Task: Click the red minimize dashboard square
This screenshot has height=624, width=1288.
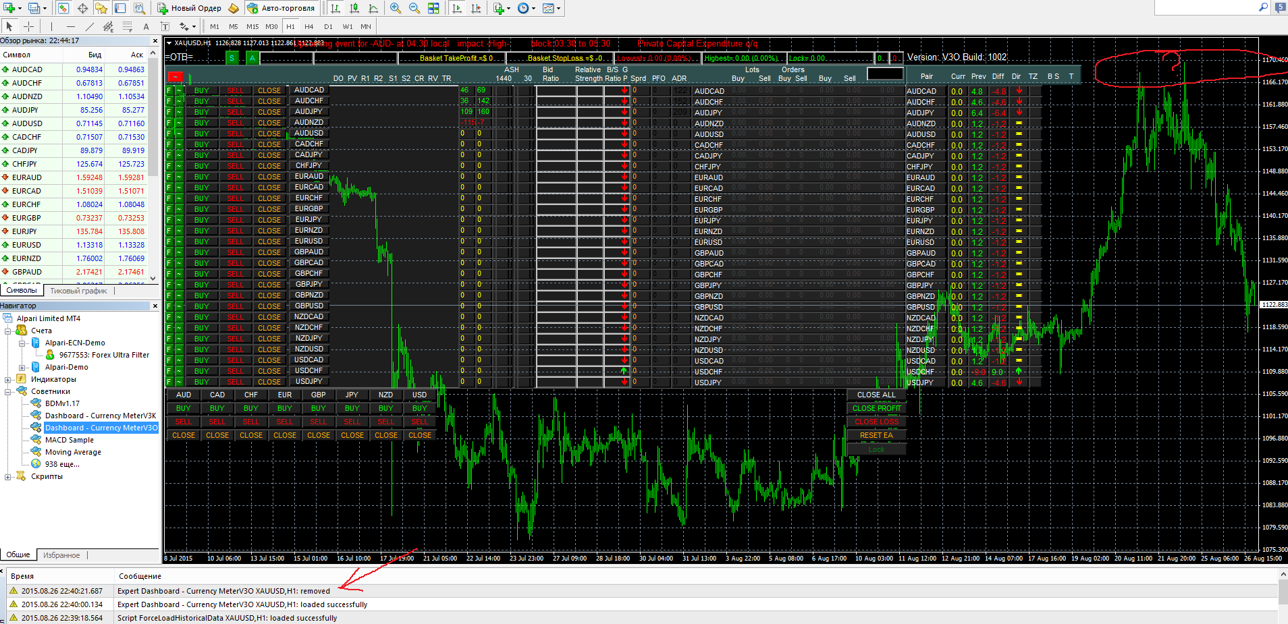Action: 176,76
